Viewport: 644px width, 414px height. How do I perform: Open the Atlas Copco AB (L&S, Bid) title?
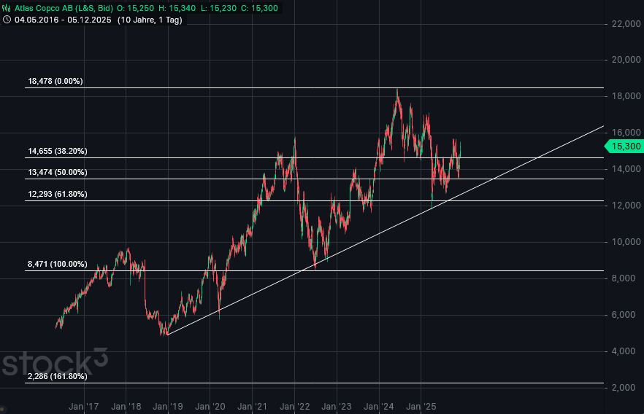pyautogui.click(x=65, y=7)
